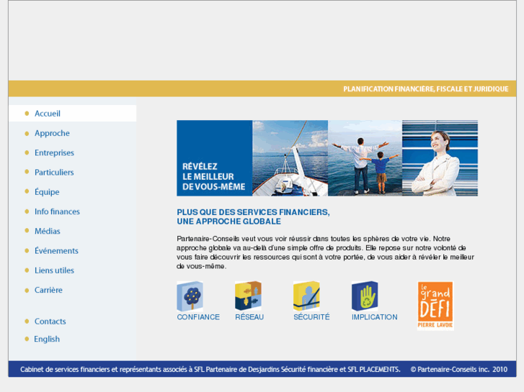Open Le grand Défi Pierre Lavoie logo

coord(435,306)
